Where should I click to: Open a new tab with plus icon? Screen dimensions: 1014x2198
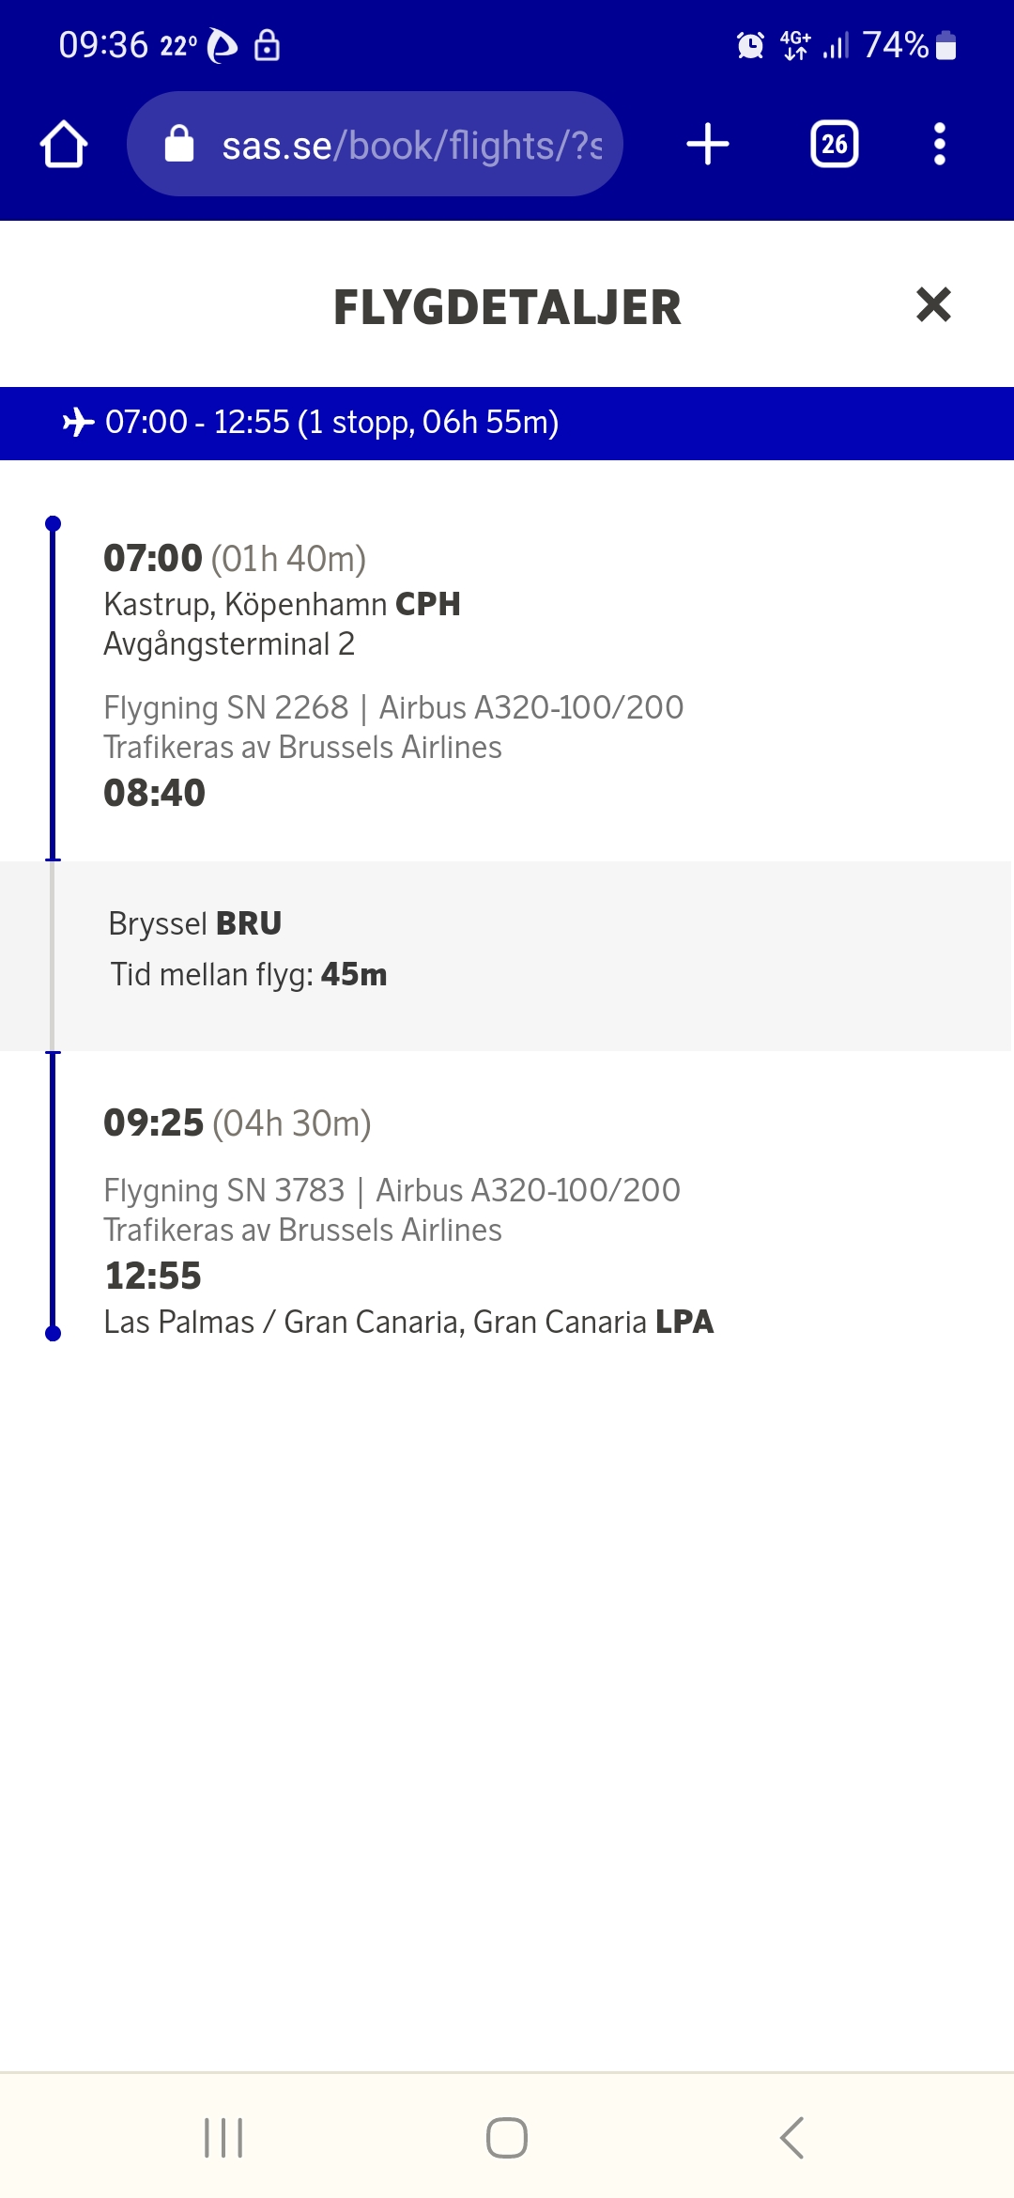coord(708,145)
